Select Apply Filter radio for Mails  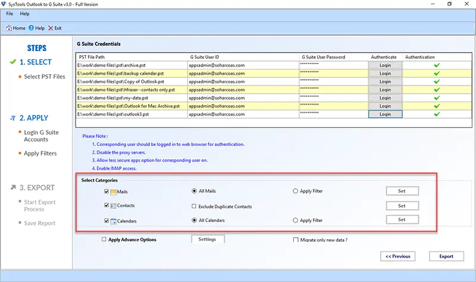point(295,191)
